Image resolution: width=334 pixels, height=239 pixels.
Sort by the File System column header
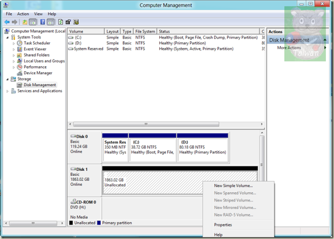(145, 31)
